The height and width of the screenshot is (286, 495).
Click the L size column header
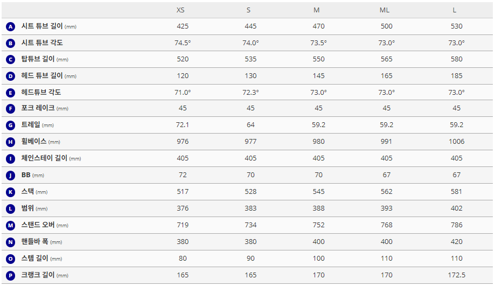(455, 10)
